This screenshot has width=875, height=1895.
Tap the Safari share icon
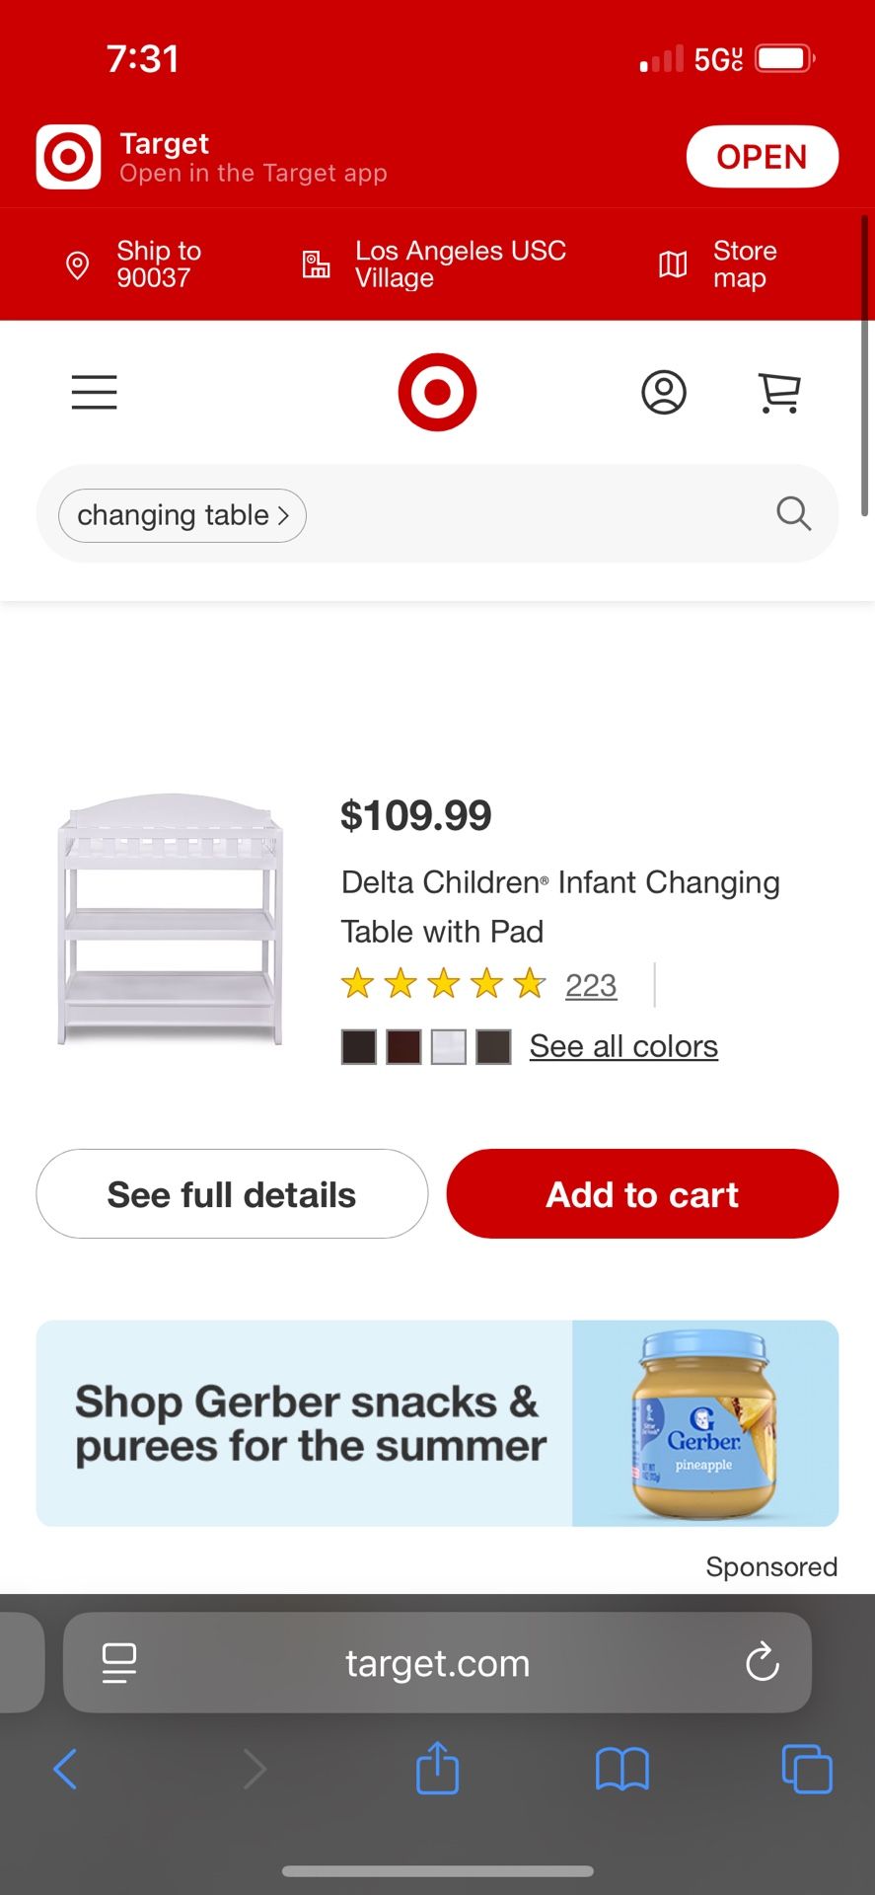tap(437, 1768)
